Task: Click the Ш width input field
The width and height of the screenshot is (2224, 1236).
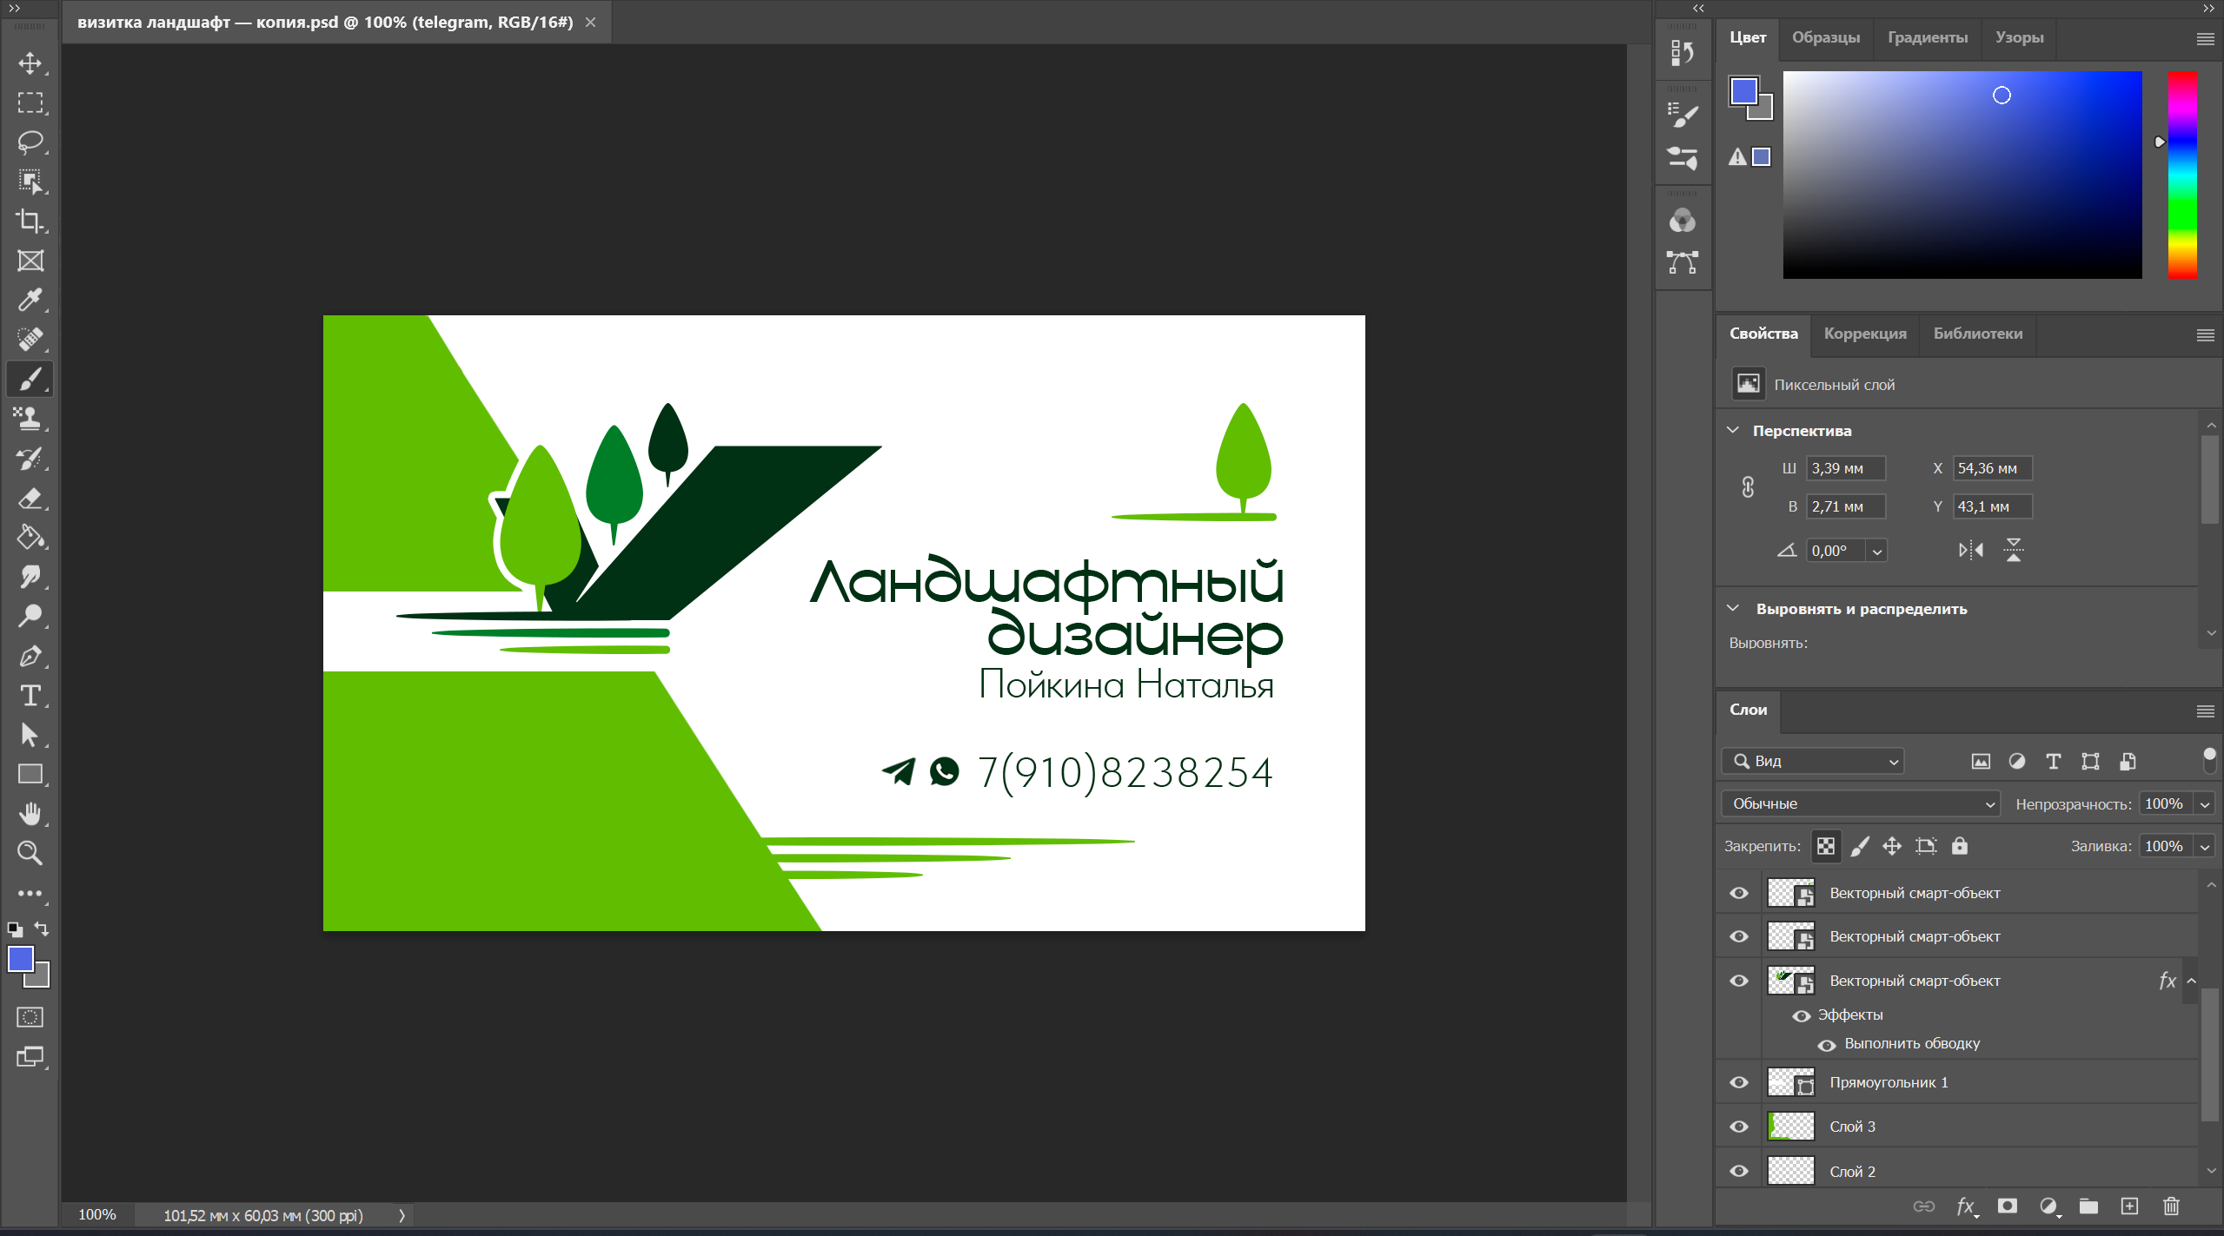Action: coord(1846,468)
